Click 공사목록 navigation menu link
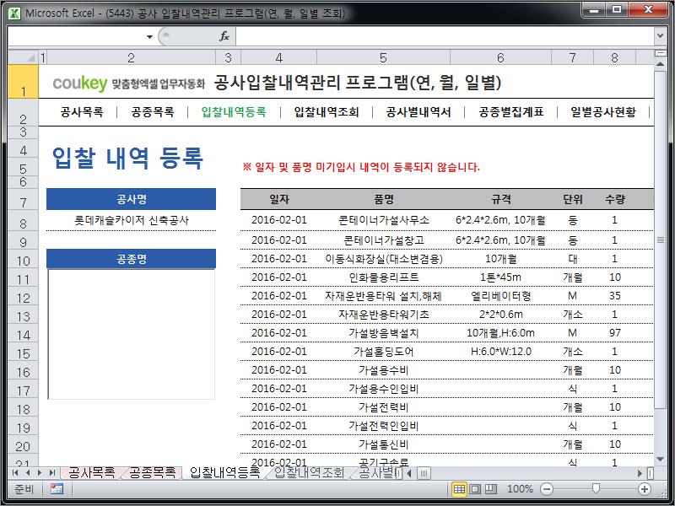The width and height of the screenshot is (675, 506). point(82,112)
